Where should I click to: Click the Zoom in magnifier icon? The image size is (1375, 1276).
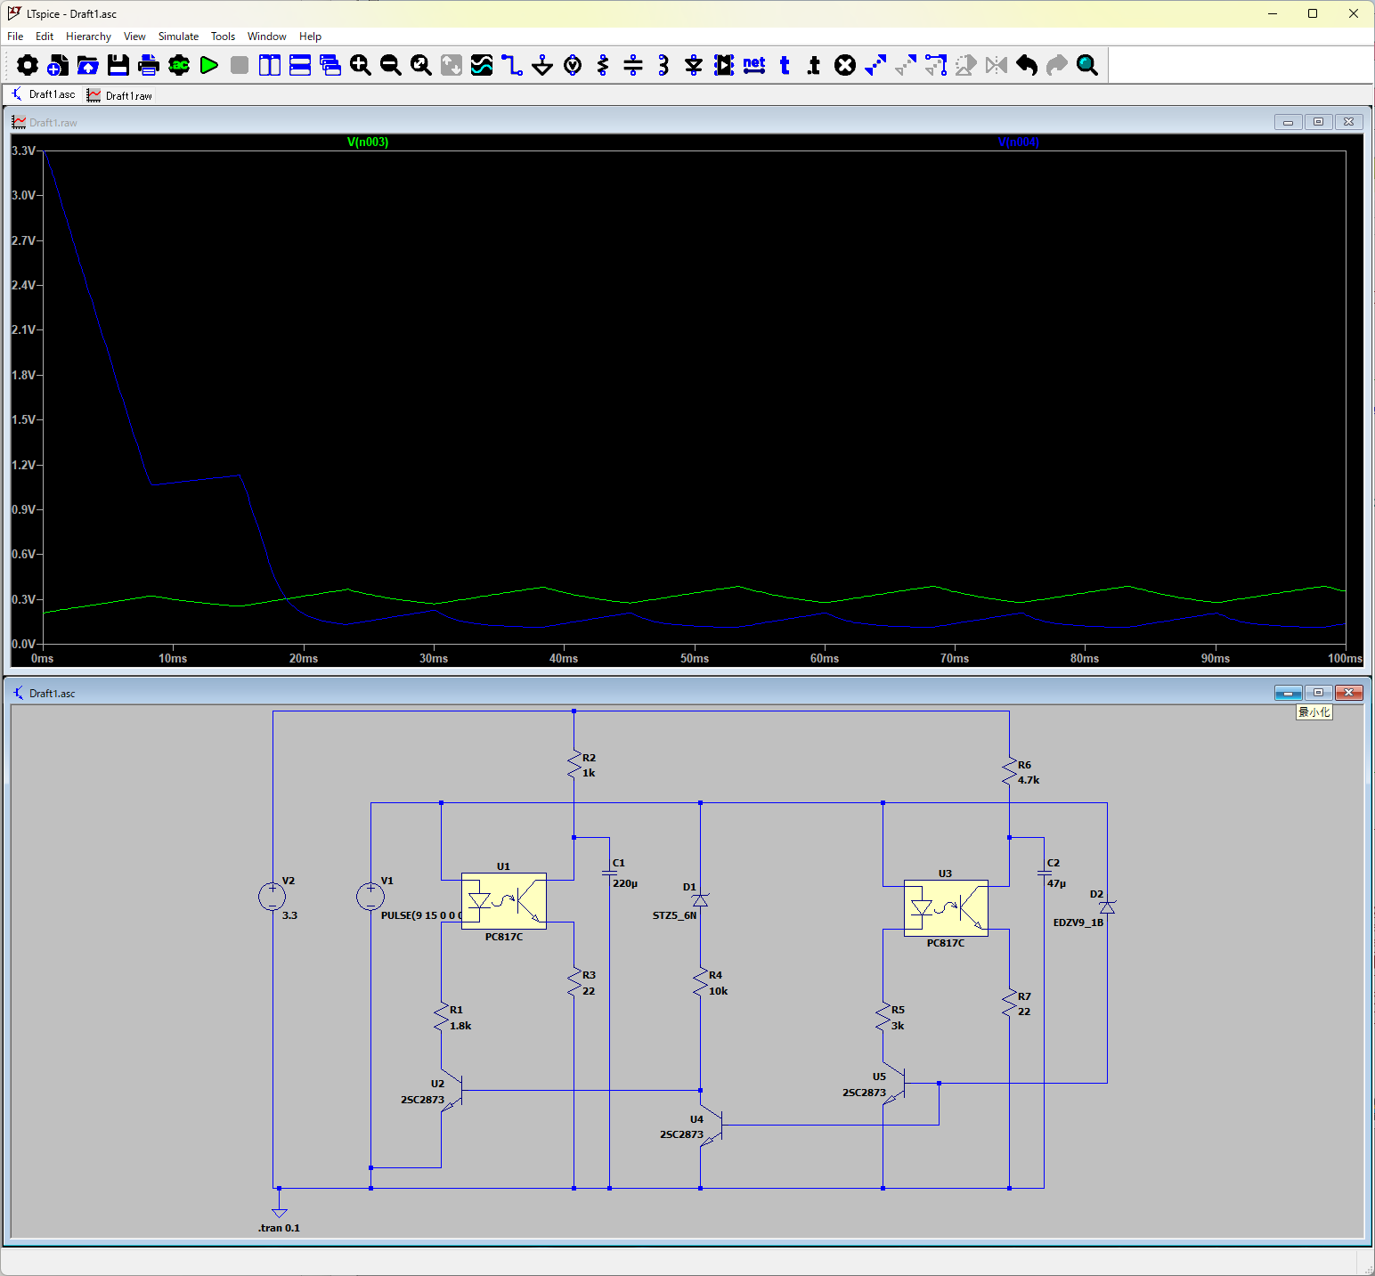[361, 65]
